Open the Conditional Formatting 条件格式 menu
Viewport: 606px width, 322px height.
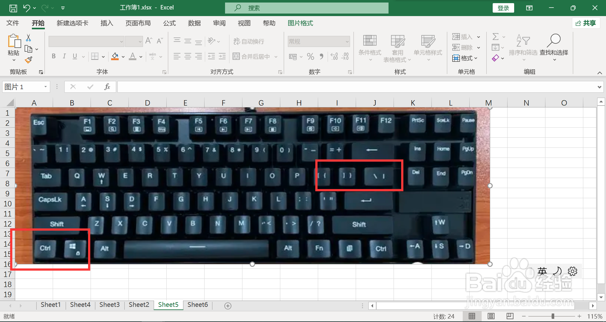pyautogui.click(x=370, y=48)
